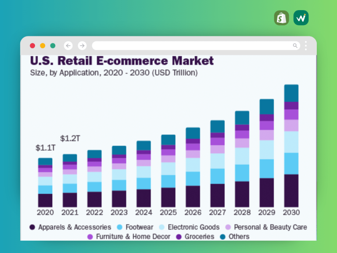The image size is (337, 253).
Task: Click the Groceries legend text
Action: [200, 237]
